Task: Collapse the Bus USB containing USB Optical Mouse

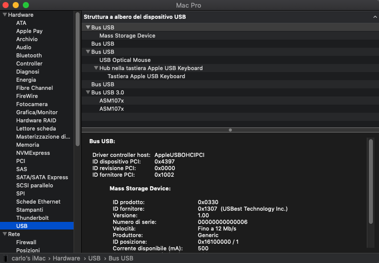Action: coord(88,52)
